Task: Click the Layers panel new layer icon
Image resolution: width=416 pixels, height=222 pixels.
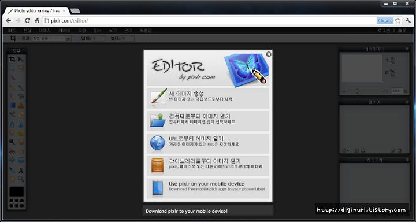Action: 393,150
